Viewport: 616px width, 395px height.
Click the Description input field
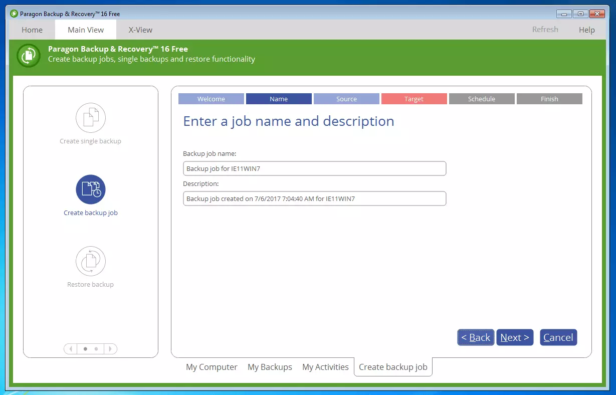(315, 199)
